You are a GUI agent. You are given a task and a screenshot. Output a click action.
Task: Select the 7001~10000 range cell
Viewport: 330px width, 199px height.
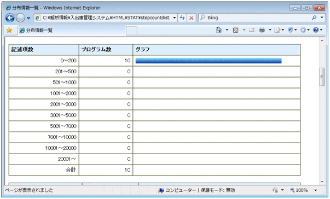(44, 137)
